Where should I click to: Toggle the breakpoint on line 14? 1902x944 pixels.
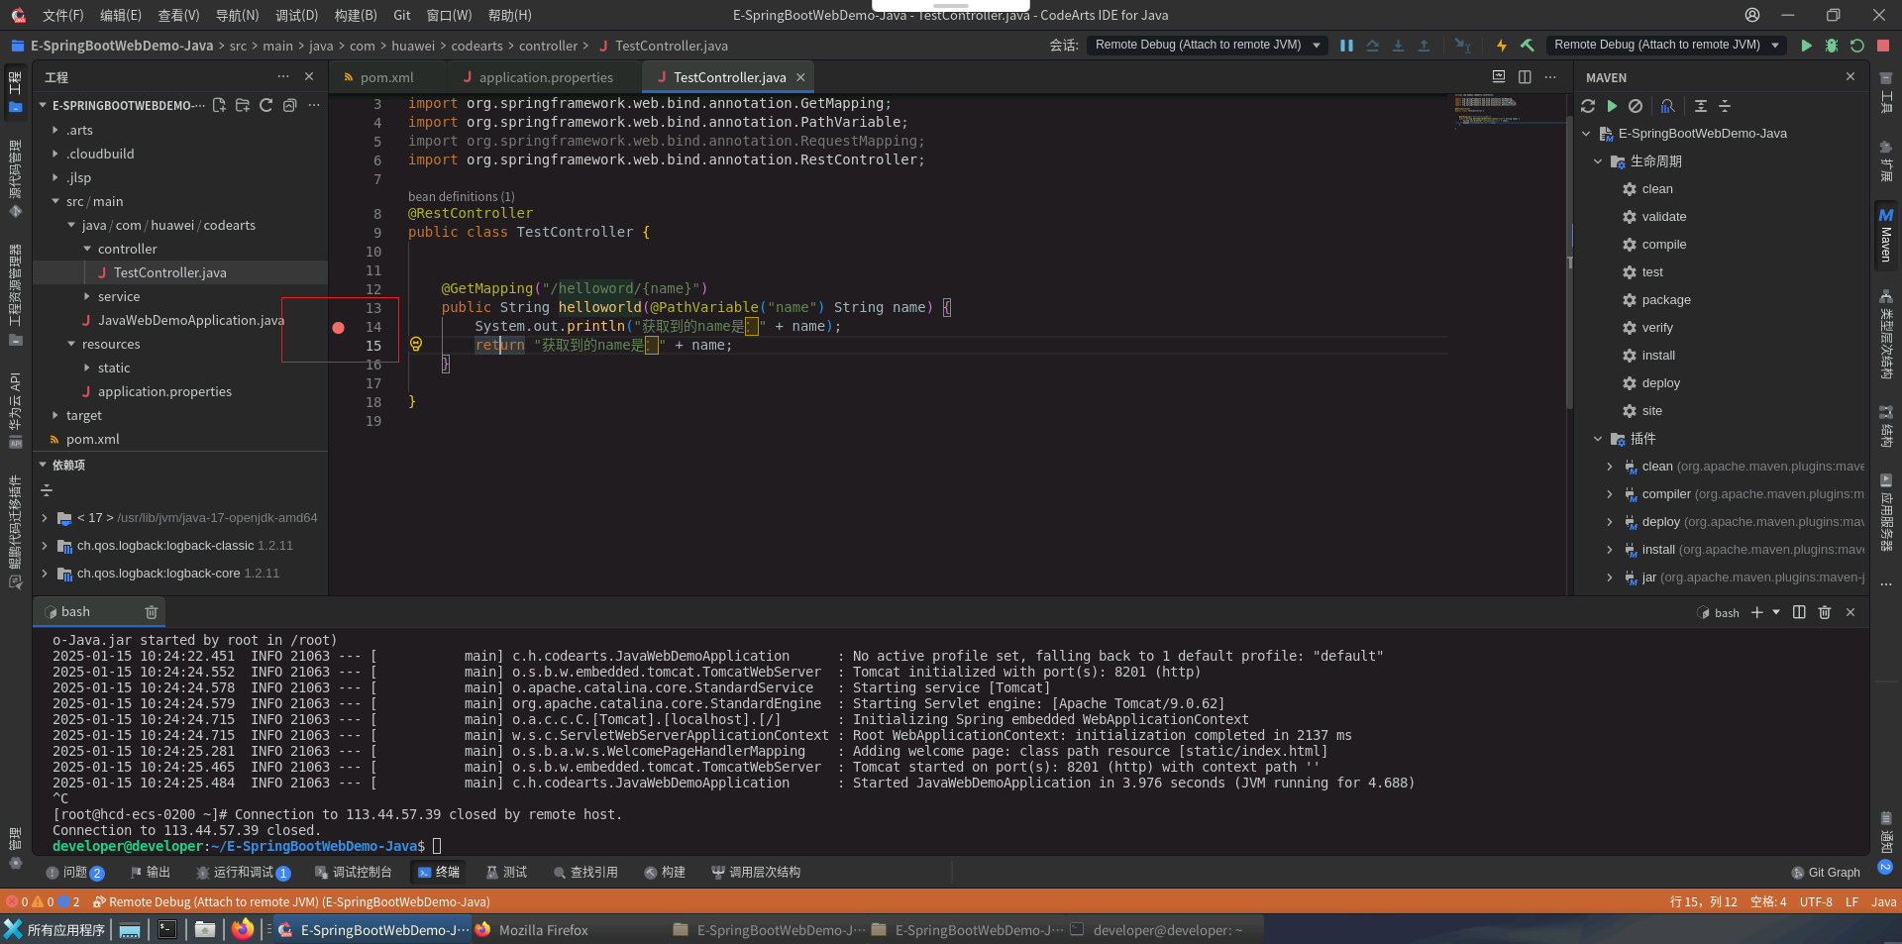click(339, 327)
